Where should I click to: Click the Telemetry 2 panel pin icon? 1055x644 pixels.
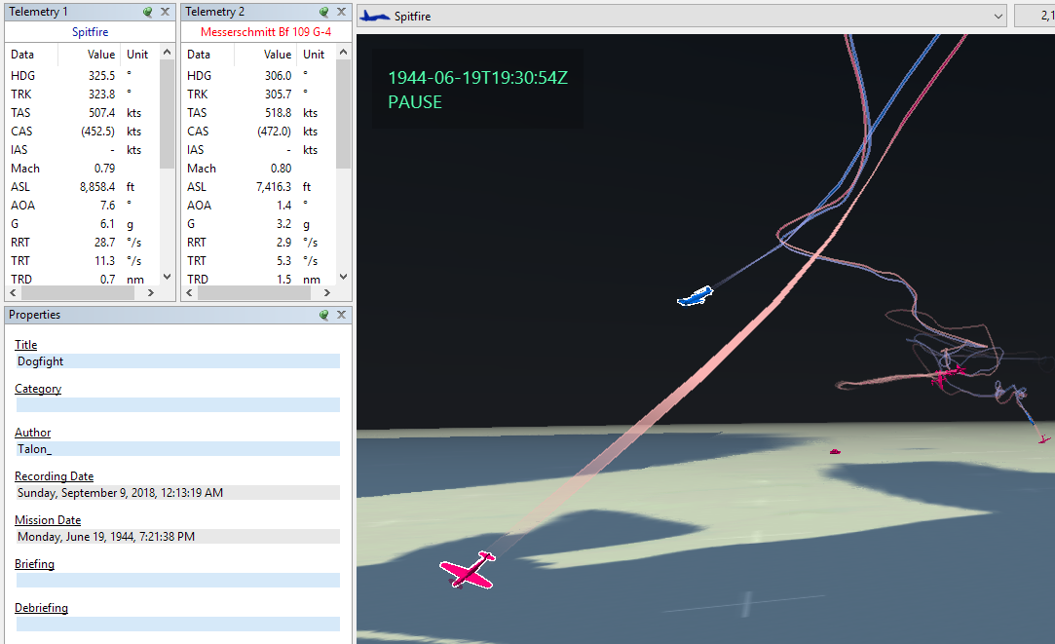(323, 12)
